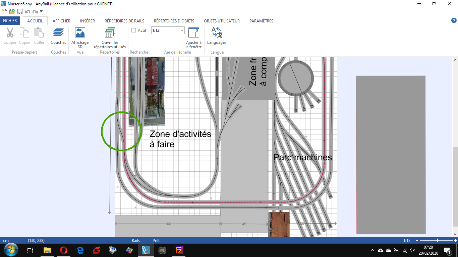
Task: Click the 'cm' unit in status bar
Action: click(6, 241)
